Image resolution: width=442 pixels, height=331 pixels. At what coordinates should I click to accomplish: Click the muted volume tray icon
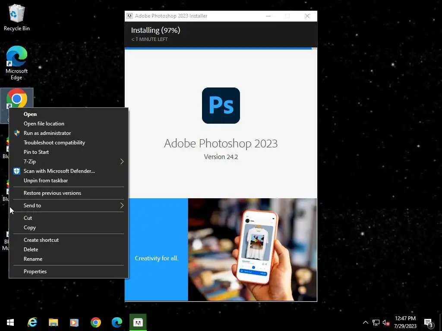pos(386,322)
